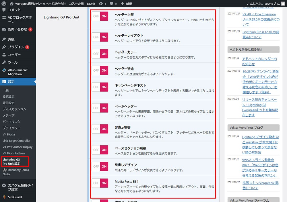This screenshot has width=287, height=202.
Task: Open the comments bubble icon in admin bar
Action: click(x=112, y=4)
